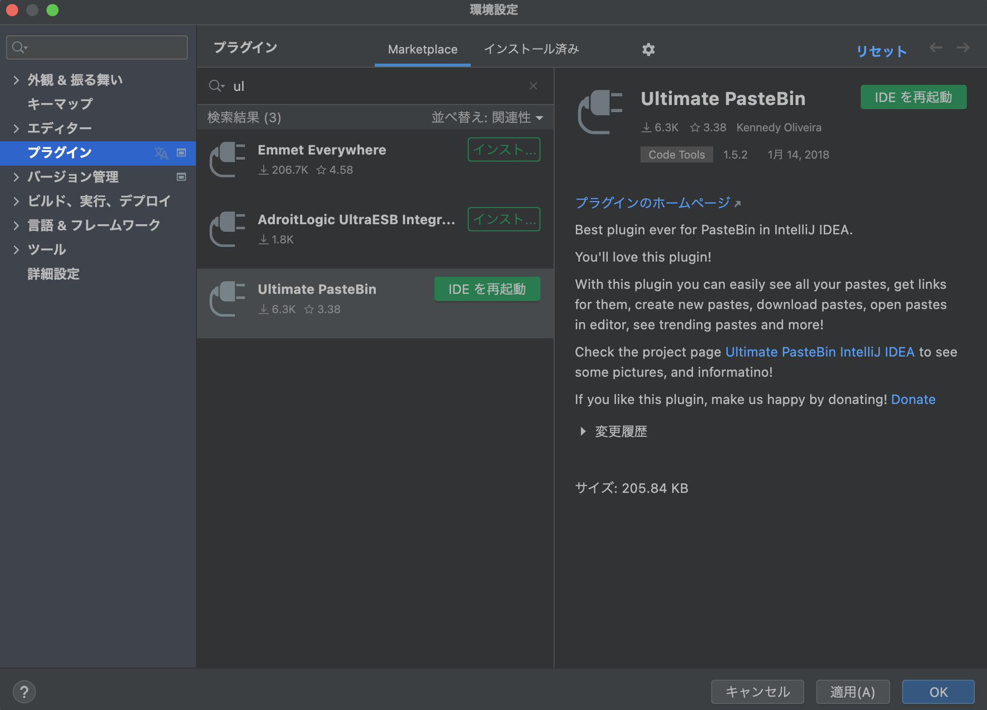Viewport: 987px width, 710px height.
Task: Switch to the インストール済み tab
Action: [531, 49]
